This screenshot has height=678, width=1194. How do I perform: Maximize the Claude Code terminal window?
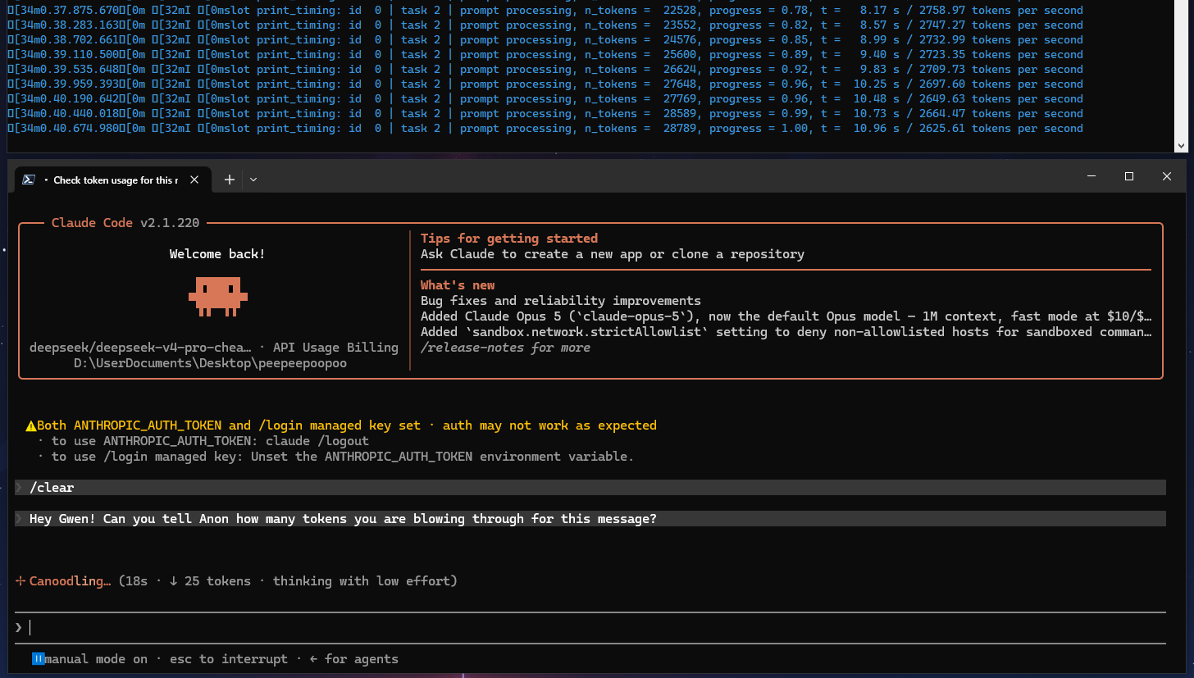pyautogui.click(x=1129, y=177)
